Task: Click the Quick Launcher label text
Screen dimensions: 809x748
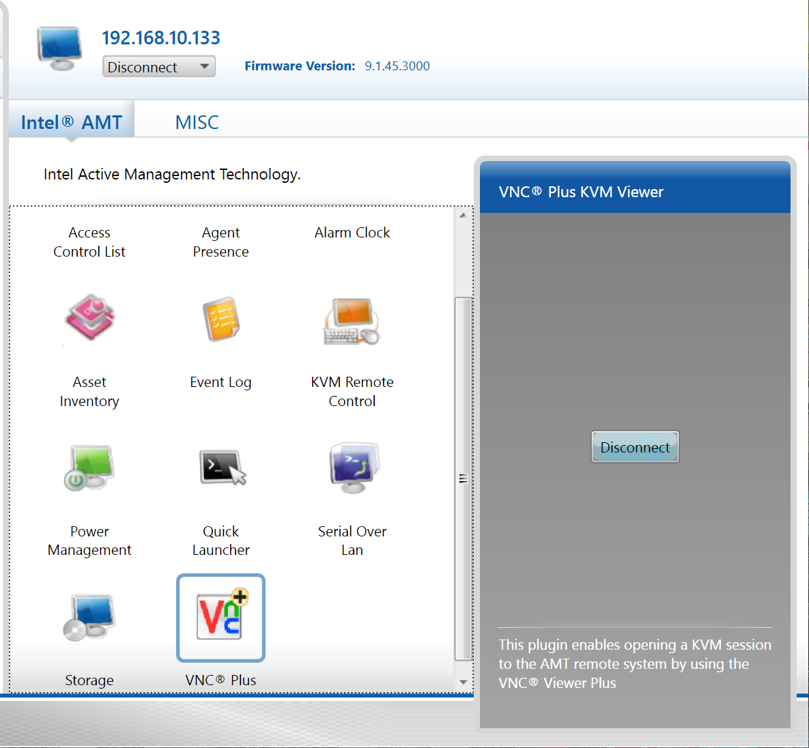Action: click(221, 541)
